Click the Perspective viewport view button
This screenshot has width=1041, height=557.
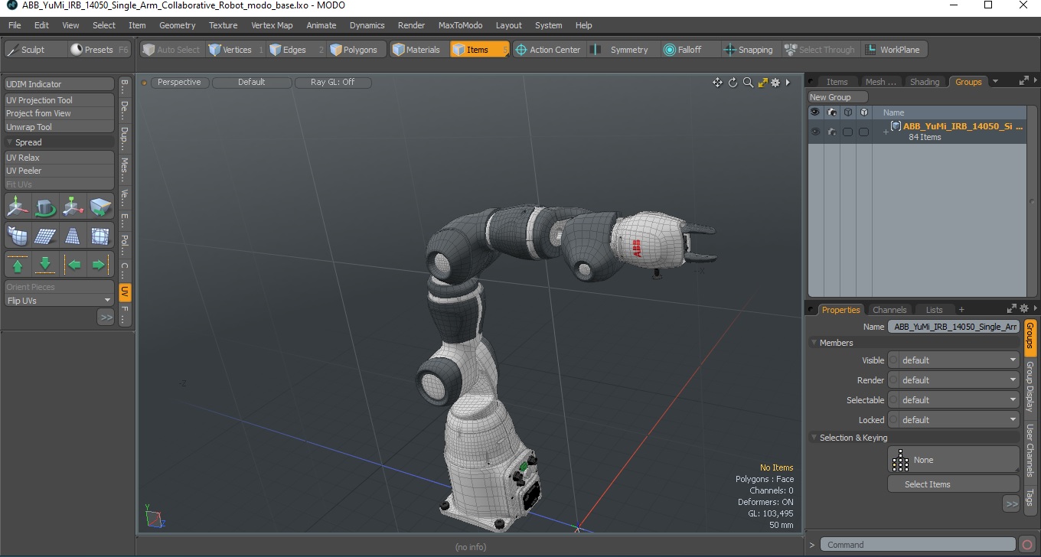[180, 82]
